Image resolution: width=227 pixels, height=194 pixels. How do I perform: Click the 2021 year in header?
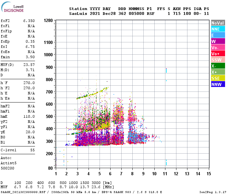(95, 14)
